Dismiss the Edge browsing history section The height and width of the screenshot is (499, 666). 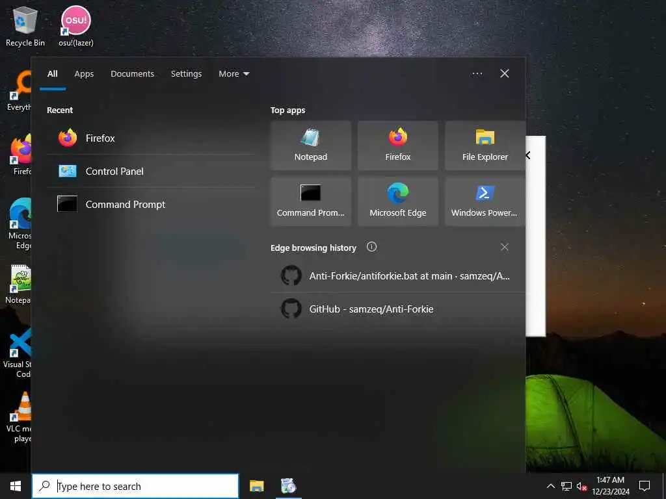coord(504,247)
